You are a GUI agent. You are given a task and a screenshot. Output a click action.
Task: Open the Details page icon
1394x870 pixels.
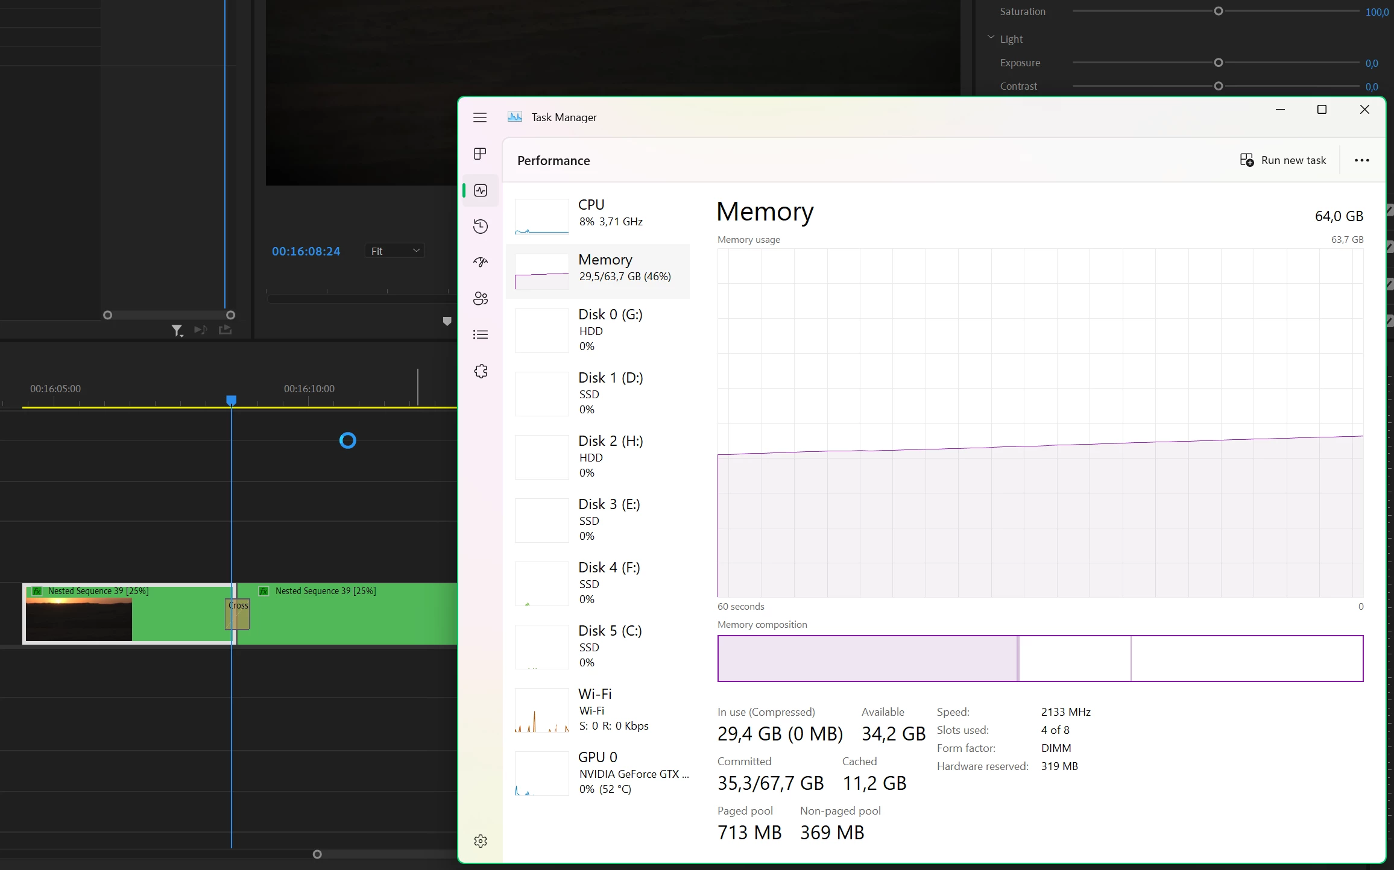click(x=480, y=334)
